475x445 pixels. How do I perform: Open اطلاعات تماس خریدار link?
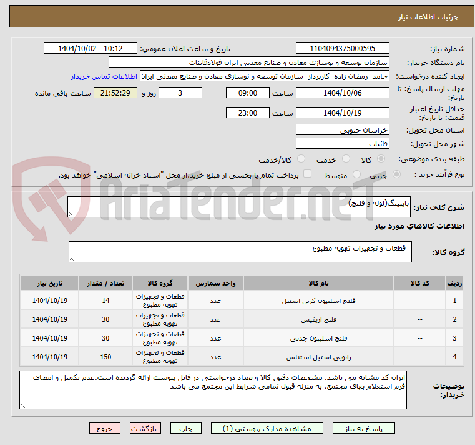tap(104, 76)
